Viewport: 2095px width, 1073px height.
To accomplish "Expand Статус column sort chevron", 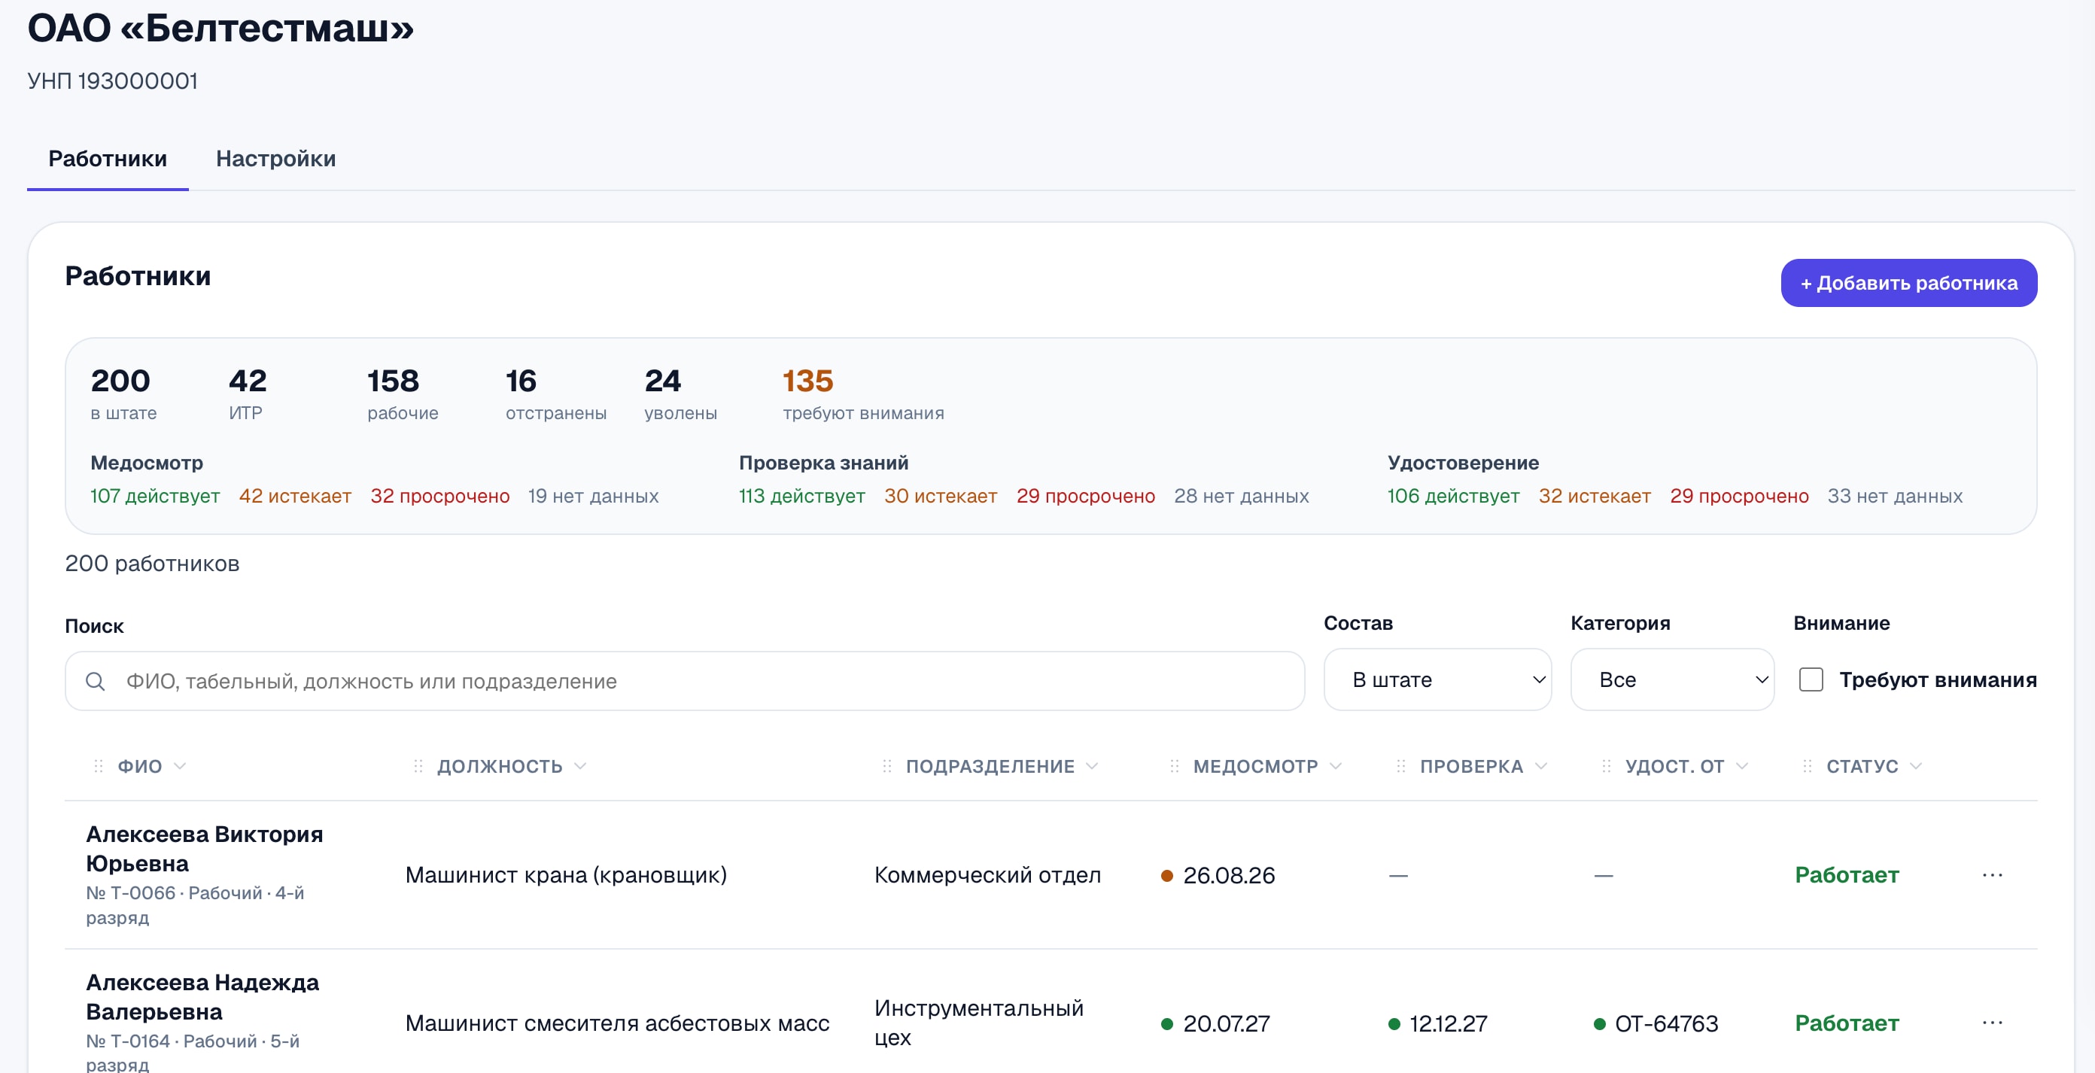I will click(x=1916, y=766).
